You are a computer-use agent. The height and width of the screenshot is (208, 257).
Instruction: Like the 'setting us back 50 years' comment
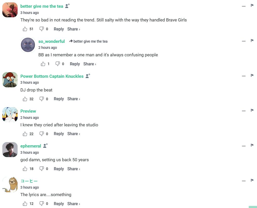[x=25, y=169]
